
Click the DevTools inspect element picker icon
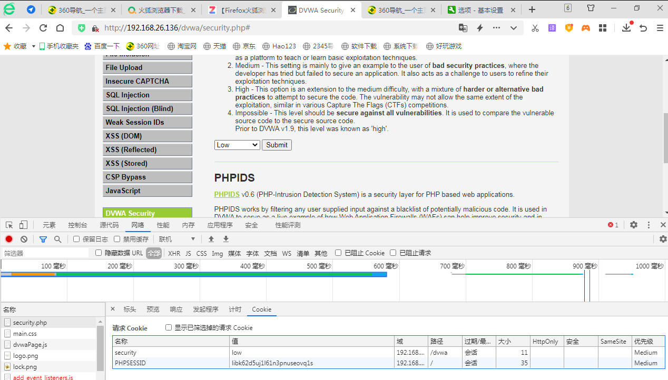tap(9, 225)
